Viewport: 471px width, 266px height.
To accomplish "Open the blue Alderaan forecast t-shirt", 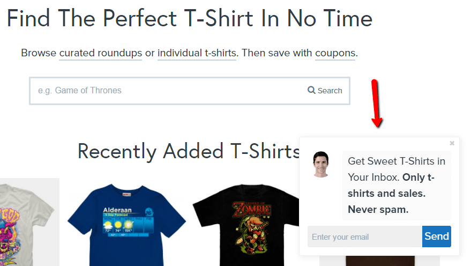I will click(x=126, y=225).
